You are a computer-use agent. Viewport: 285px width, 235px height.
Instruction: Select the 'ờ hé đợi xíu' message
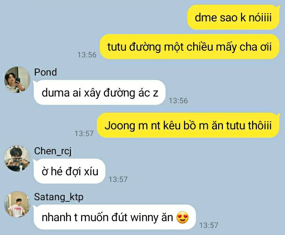tap(69, 171)
